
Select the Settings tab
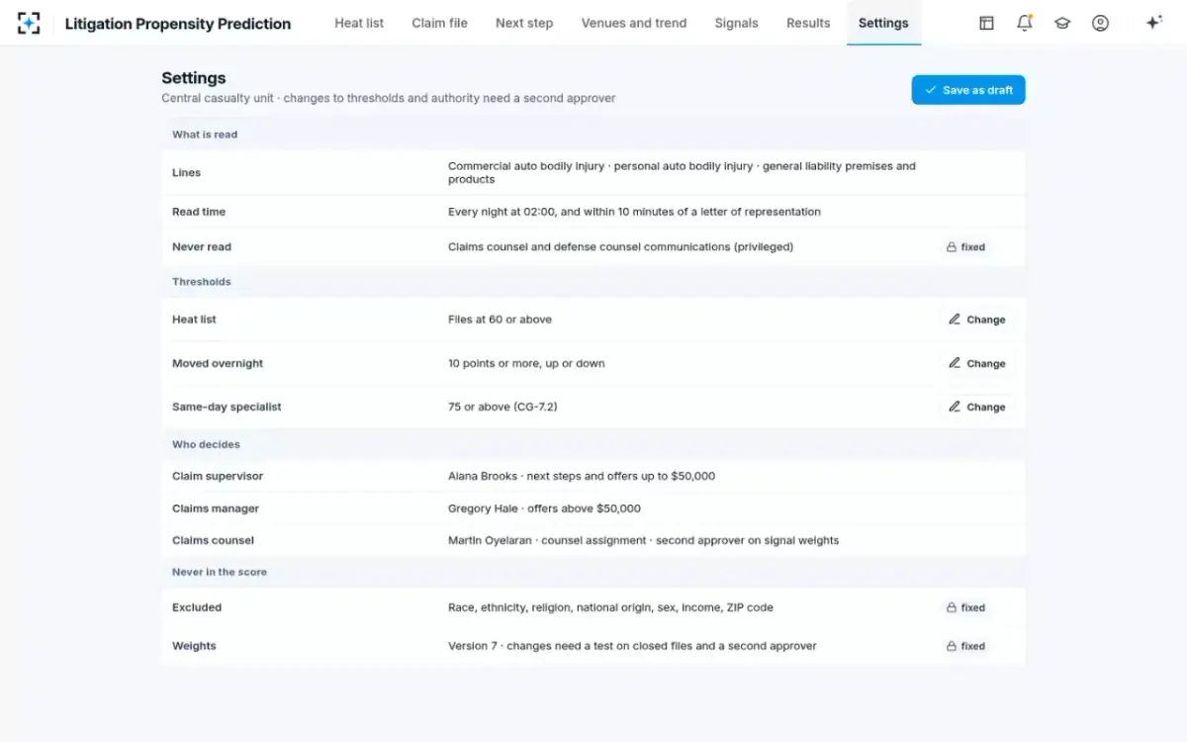tap(883, 23)
